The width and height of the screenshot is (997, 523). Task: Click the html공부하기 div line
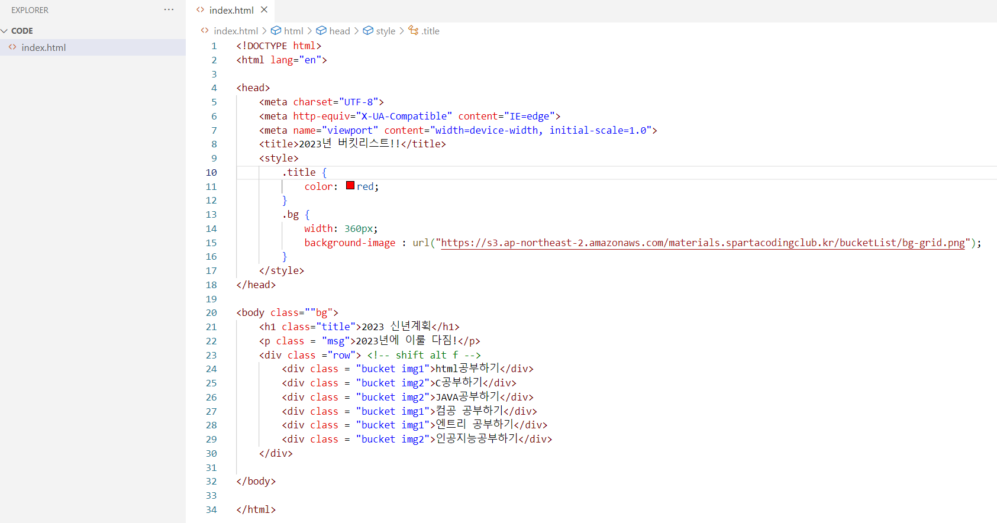pos(408,369)
